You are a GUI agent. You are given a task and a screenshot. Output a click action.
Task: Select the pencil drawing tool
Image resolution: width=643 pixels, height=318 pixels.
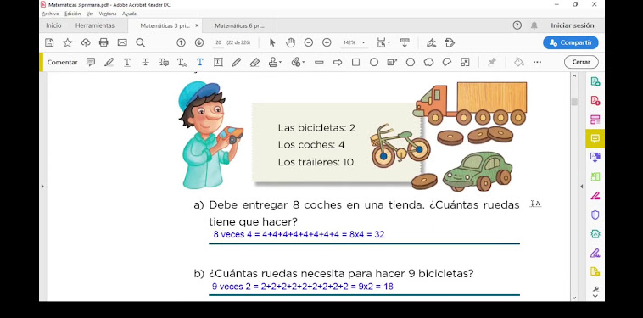(x=236, y=62)
